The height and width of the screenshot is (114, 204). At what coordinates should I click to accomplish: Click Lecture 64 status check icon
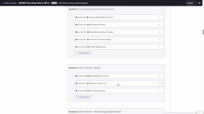pyautogui.click(x=76, y=39)
